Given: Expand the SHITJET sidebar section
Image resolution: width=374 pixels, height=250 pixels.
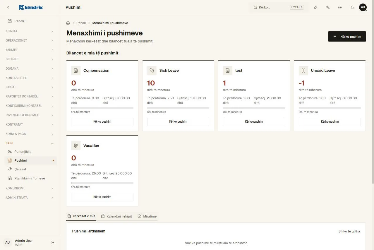Looking at the screenshot, I should point(30,50).
